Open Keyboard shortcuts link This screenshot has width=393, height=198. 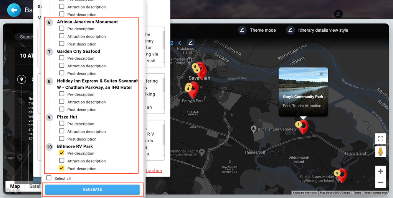(x=305, y=193)
